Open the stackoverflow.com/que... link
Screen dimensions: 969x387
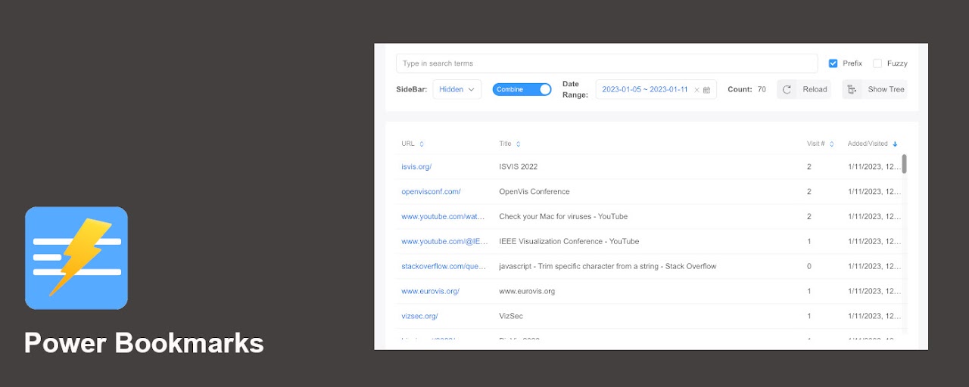click(x=444, y=266)
